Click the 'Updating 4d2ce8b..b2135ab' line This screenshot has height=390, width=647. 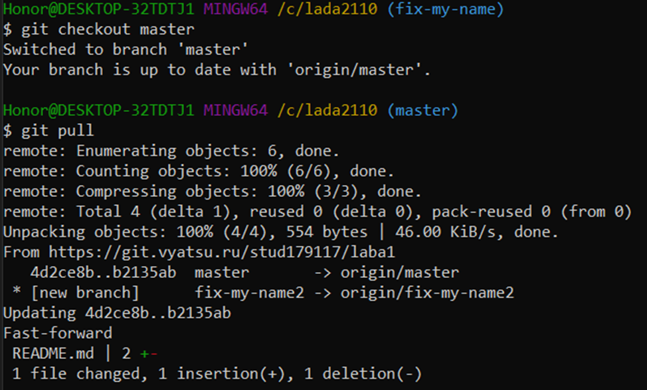117,312
